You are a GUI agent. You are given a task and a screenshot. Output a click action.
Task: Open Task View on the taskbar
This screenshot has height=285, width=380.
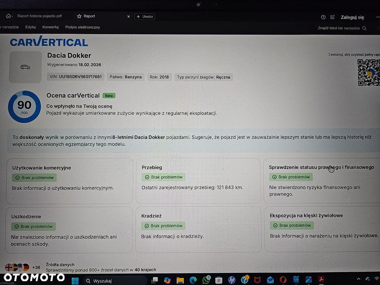(154, 280)
